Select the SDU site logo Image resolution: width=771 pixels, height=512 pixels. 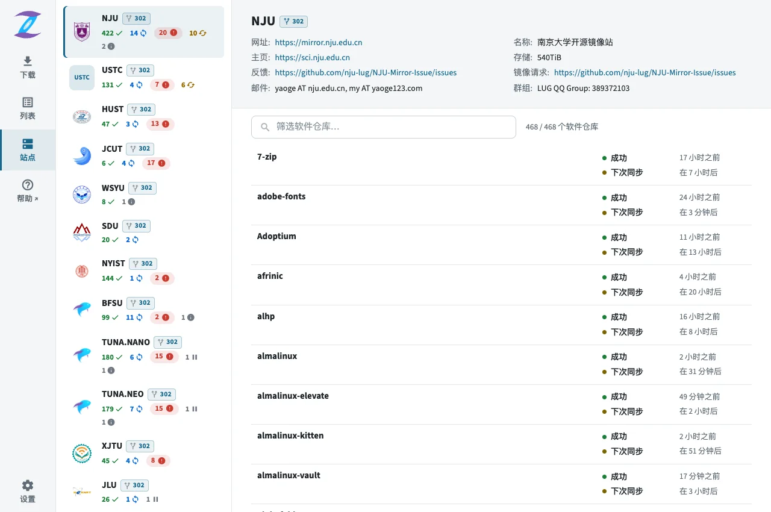pyautogui.click(x=82, y=233)
